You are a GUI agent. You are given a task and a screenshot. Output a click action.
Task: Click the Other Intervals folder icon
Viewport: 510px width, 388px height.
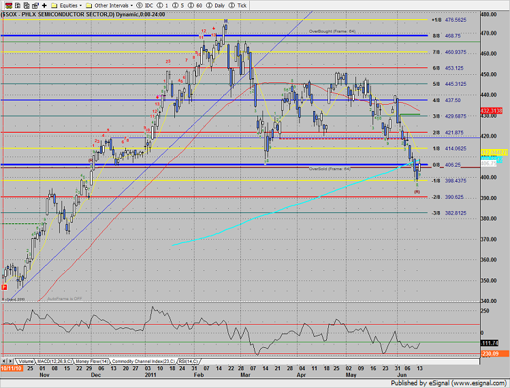coord(89,5)
